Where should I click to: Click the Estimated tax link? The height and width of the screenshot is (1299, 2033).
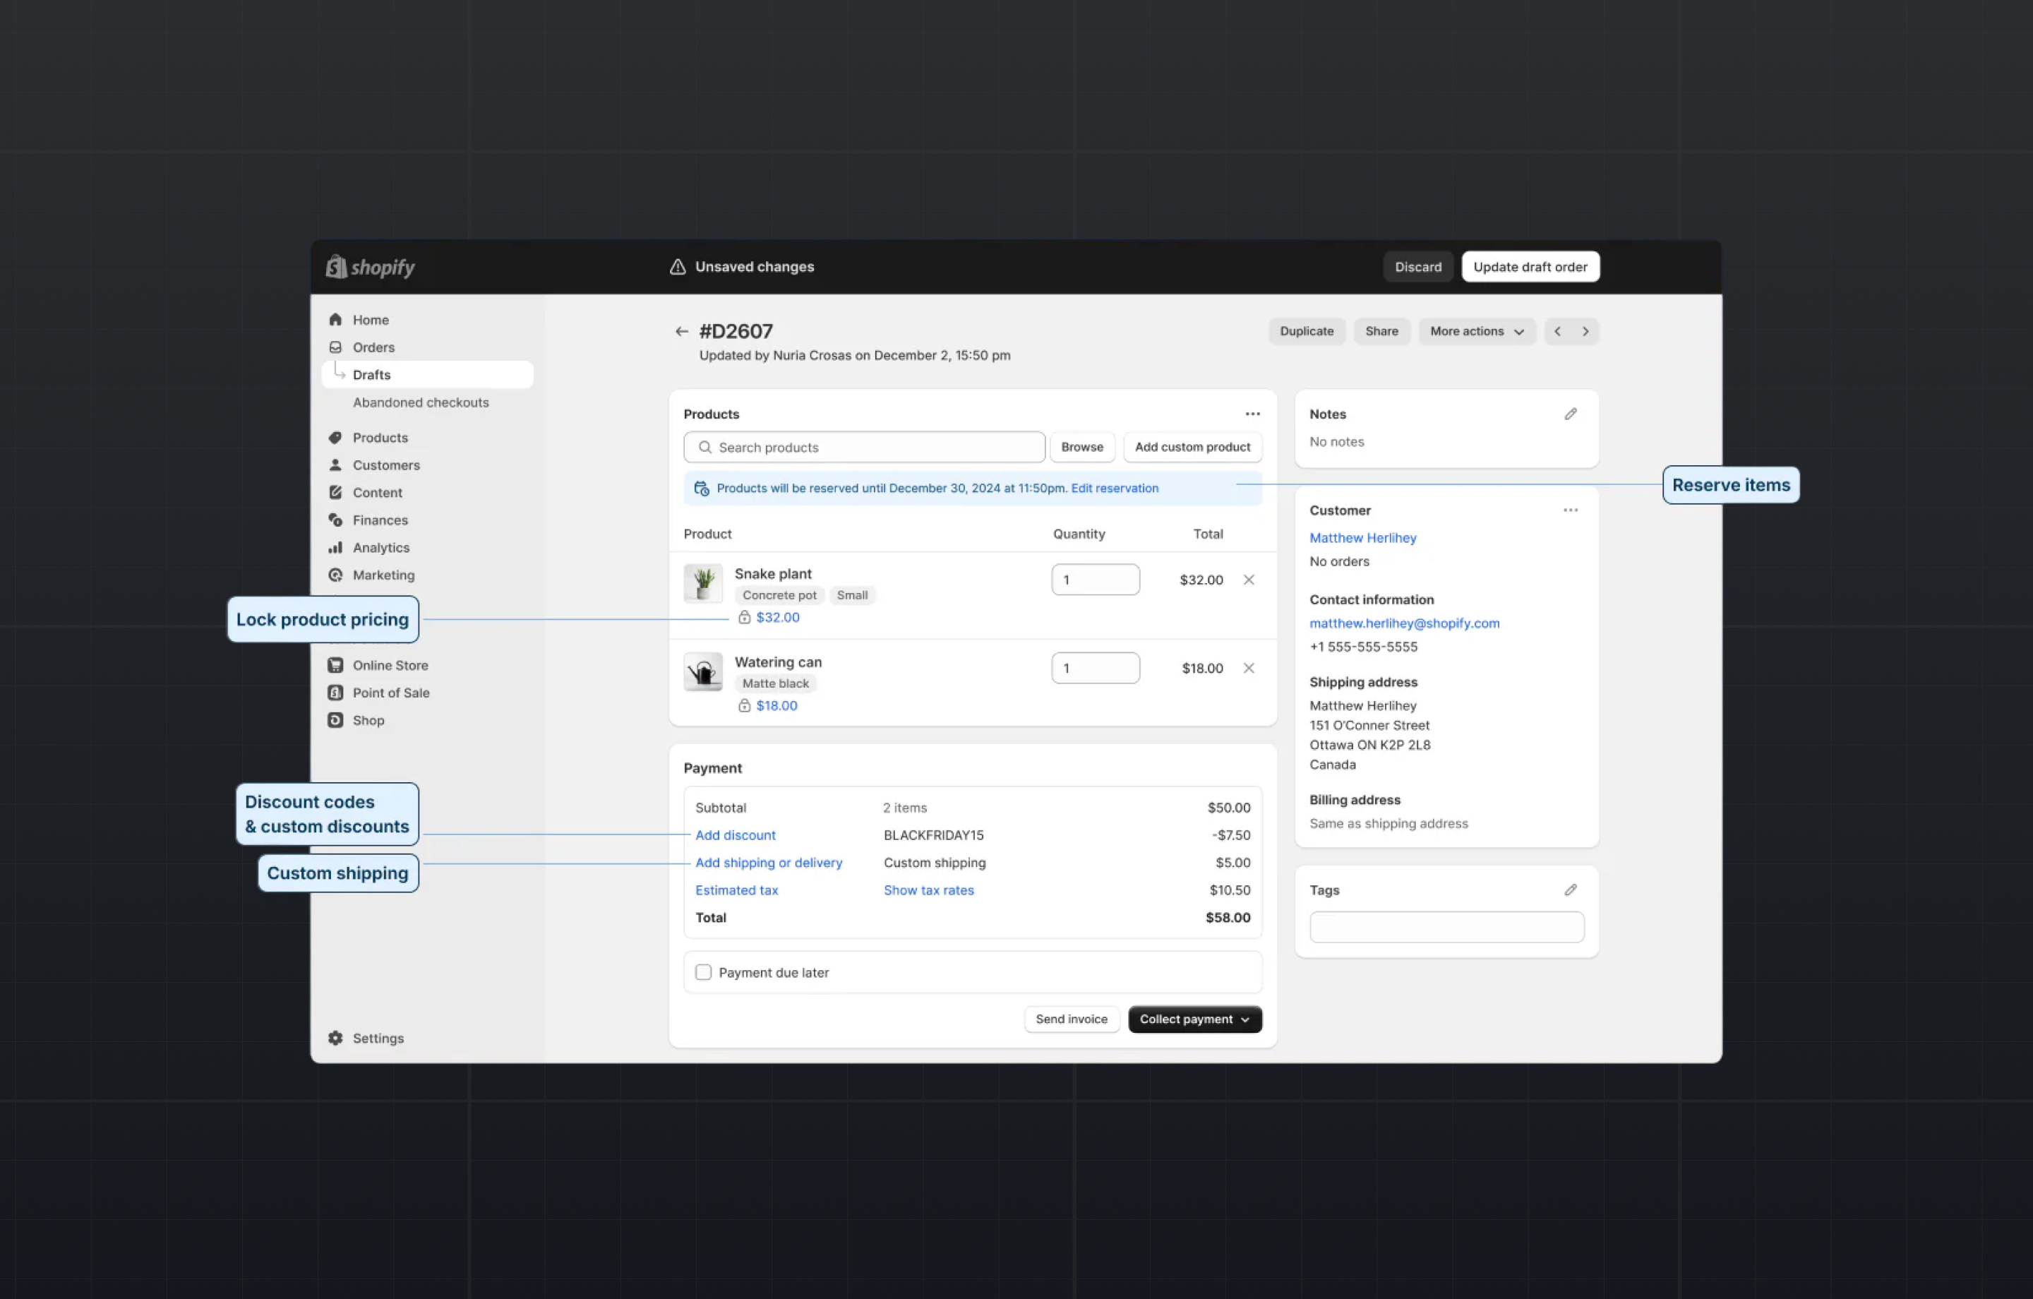736,890
